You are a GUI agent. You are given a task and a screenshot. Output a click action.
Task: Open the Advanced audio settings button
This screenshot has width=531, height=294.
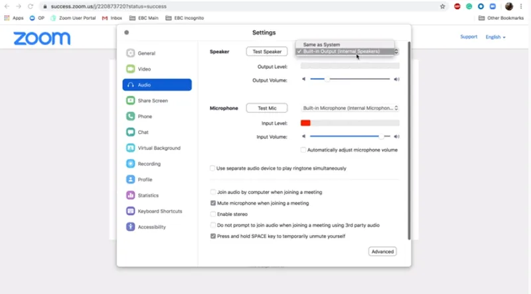382,252
